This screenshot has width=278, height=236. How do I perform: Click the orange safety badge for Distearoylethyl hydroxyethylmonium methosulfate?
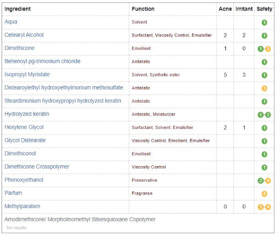[264, 88]
